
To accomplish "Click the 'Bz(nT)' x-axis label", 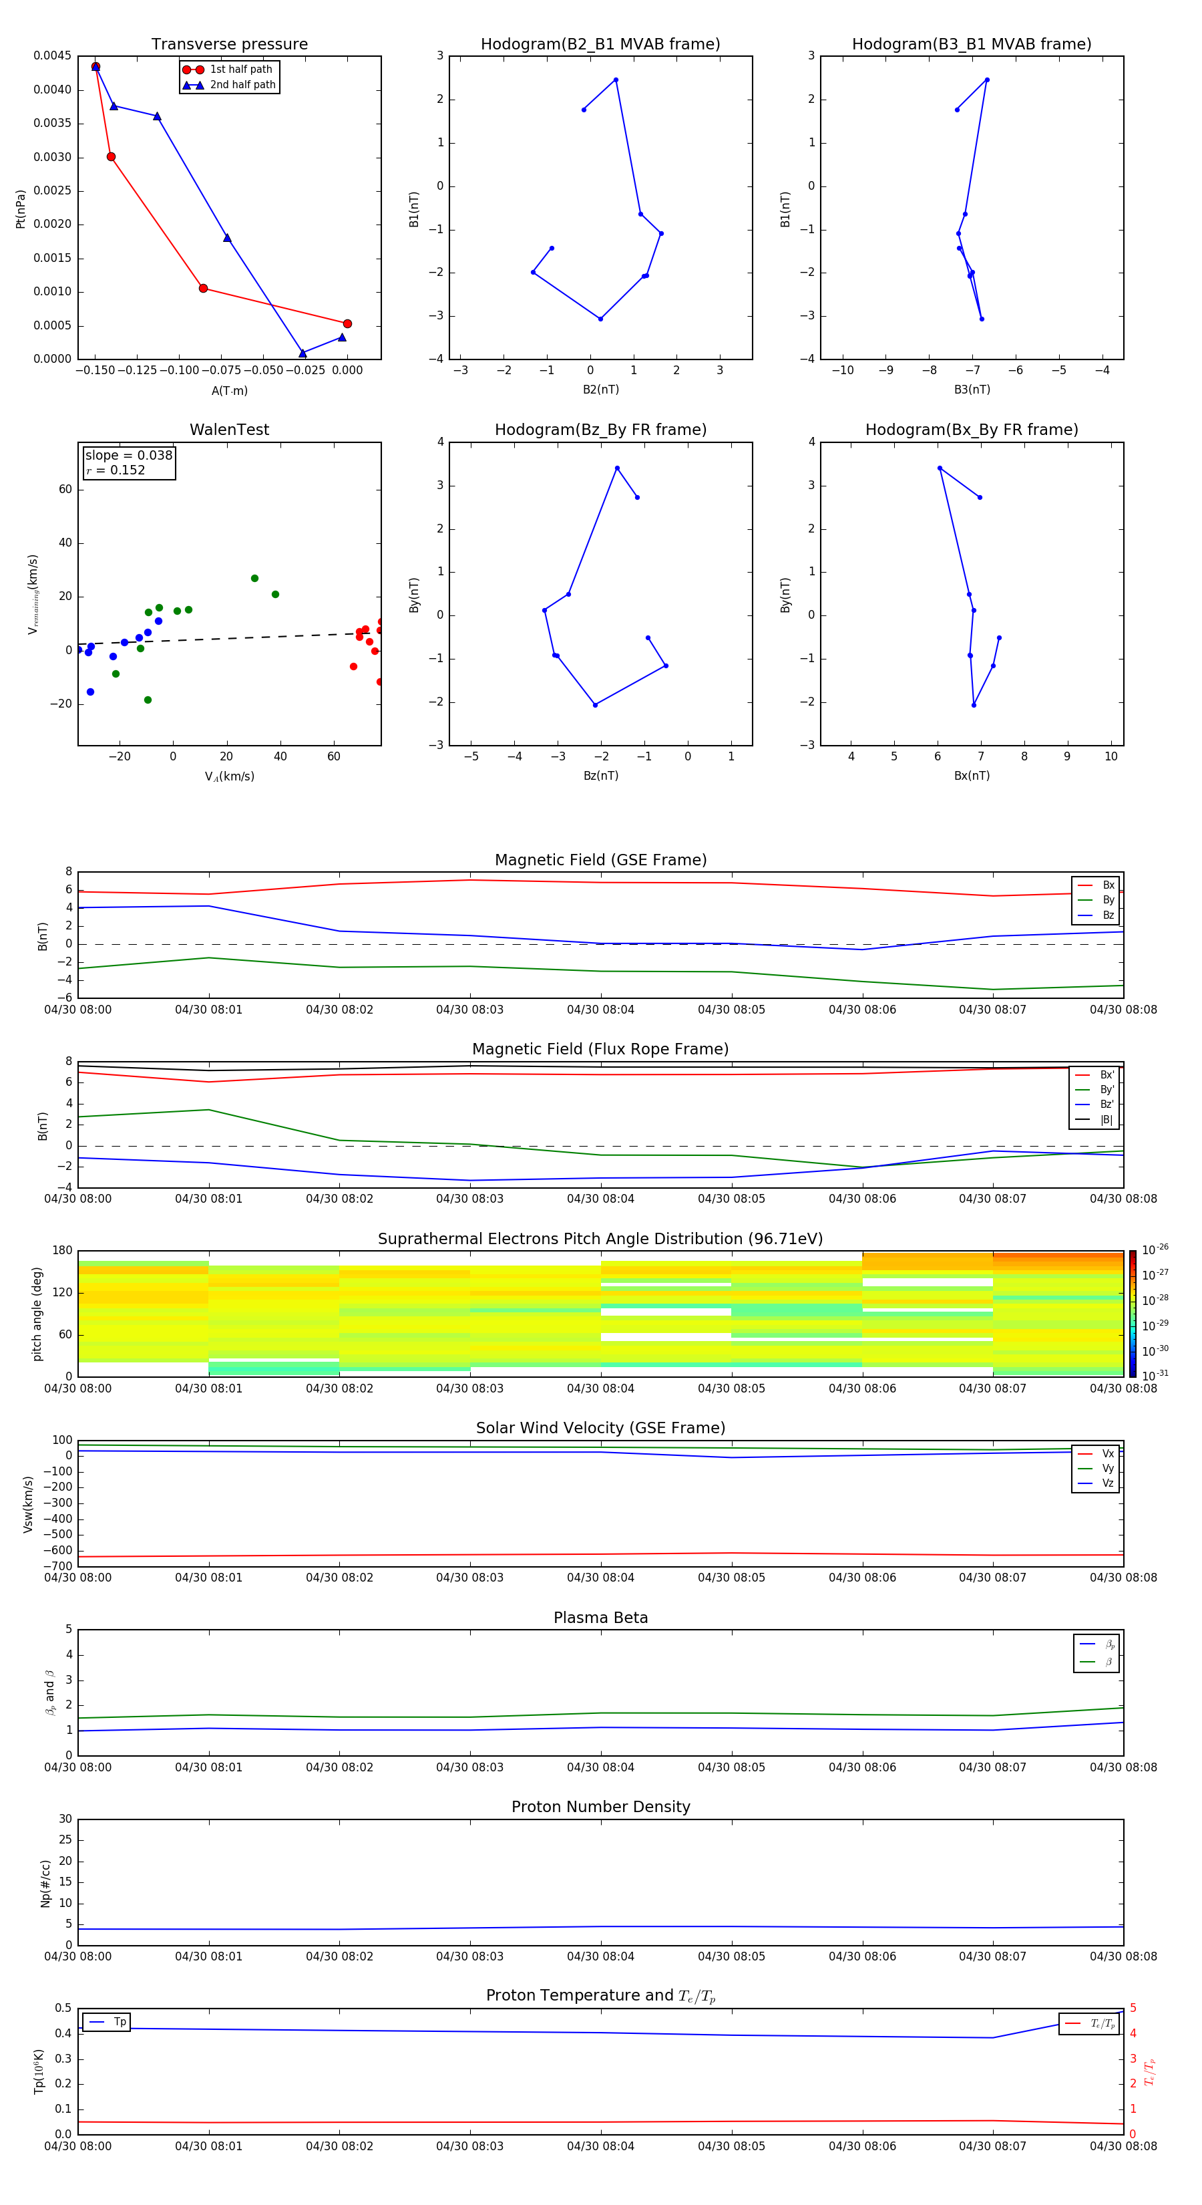I will (600, 776).
